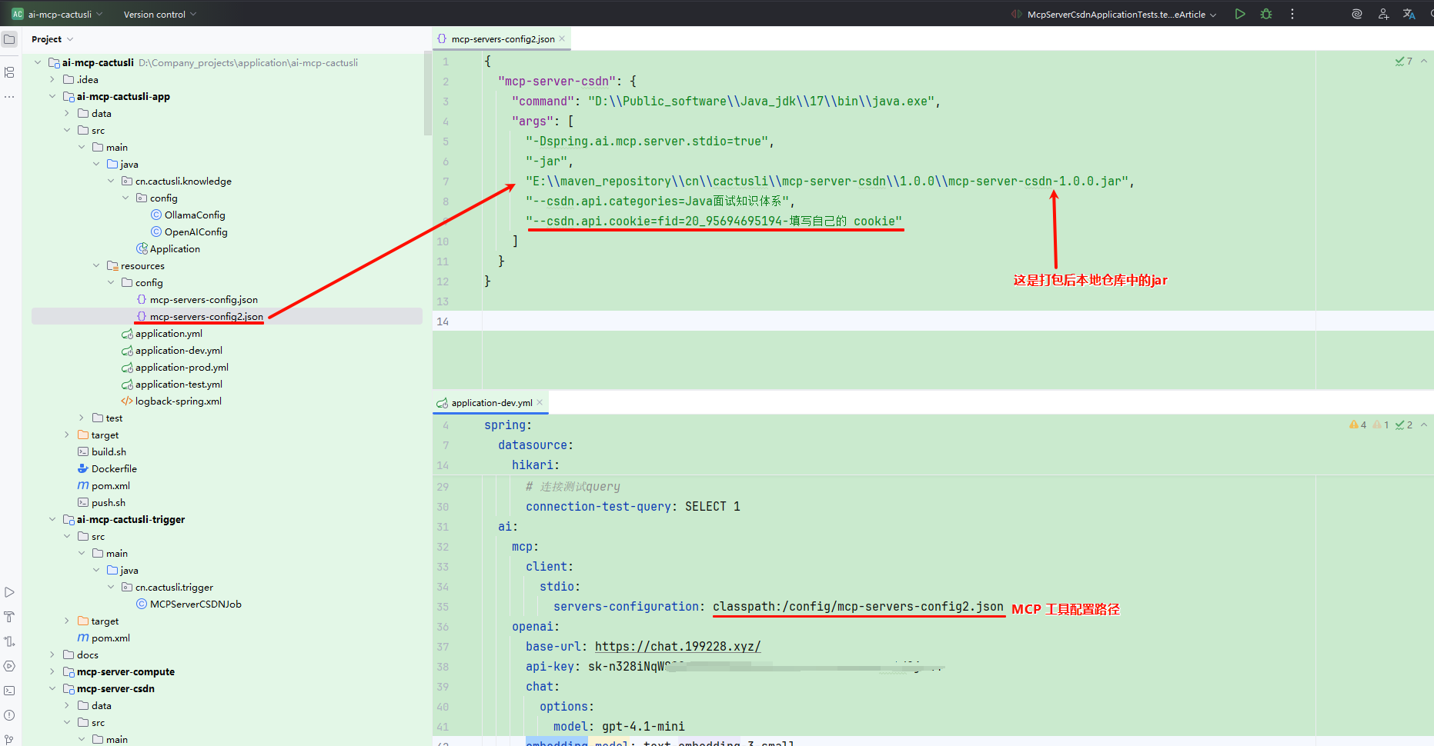Click the warnings indicator in yml editor
The image size is (1434, 746).
pyautogui.click(x=1358, y=425)
